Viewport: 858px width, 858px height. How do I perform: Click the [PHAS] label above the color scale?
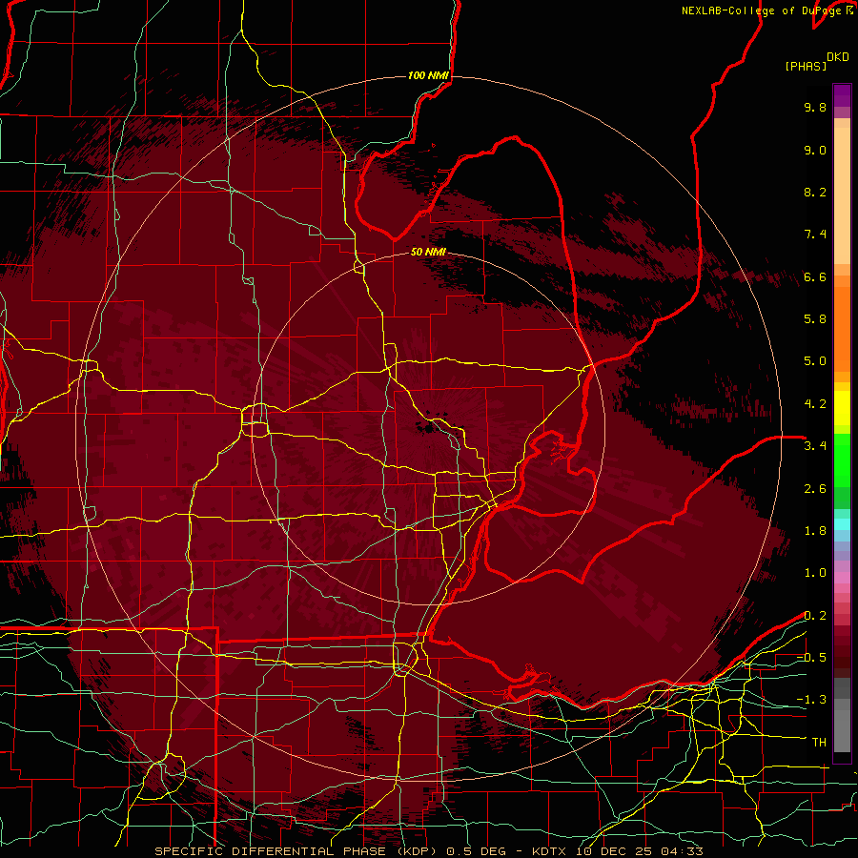pyautogui.click(x=806, y=67)
